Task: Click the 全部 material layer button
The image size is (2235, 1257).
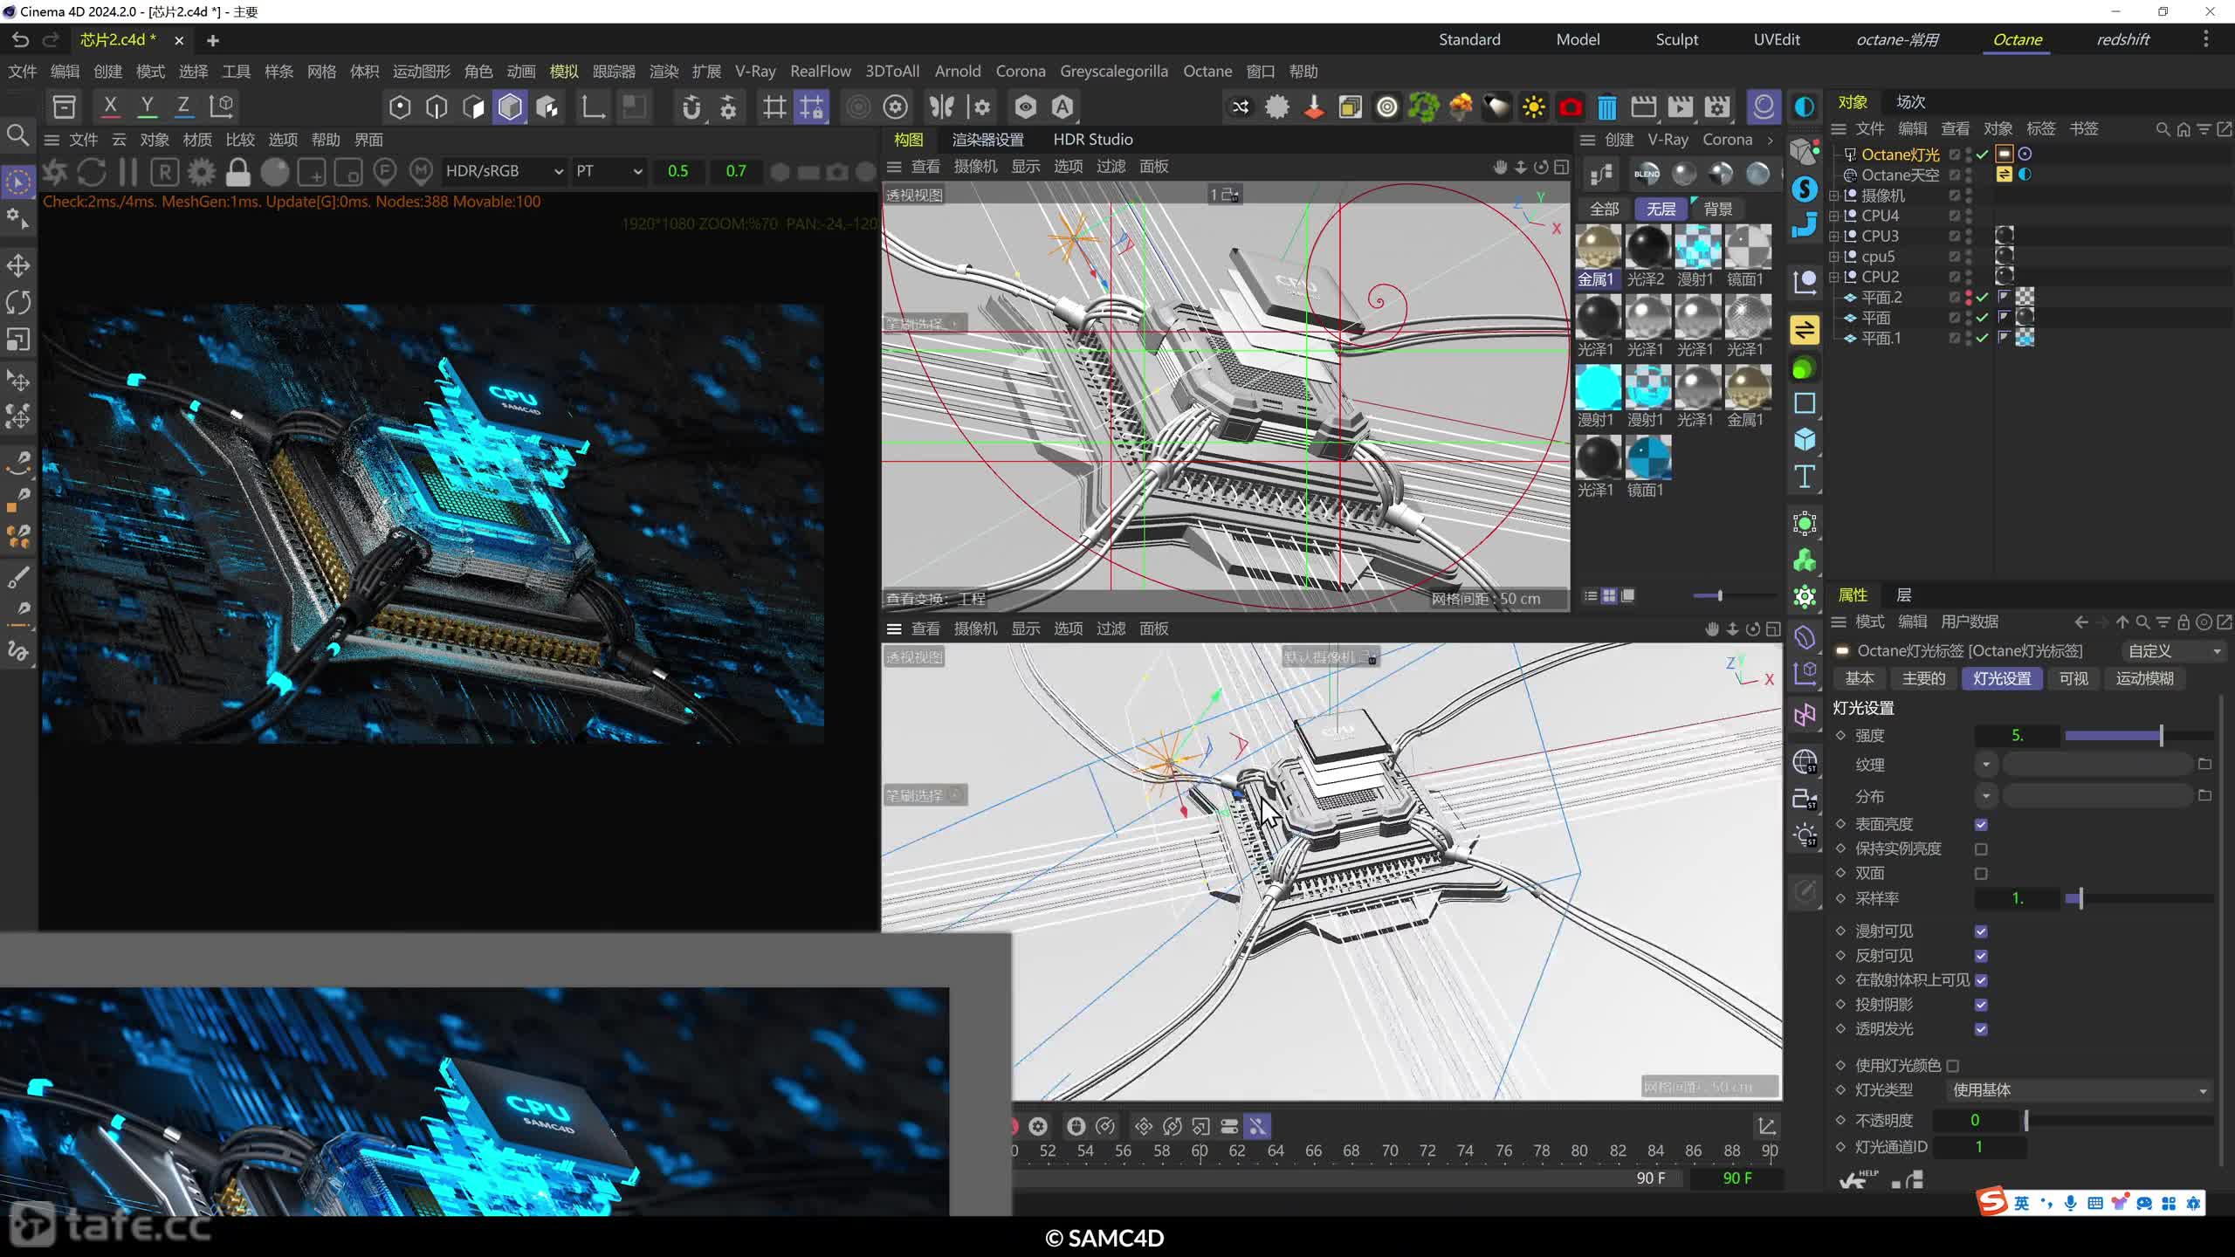Action: click(1604, 209)
